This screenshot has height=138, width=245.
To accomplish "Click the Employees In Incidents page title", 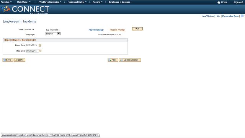I will tap(20, 21).
